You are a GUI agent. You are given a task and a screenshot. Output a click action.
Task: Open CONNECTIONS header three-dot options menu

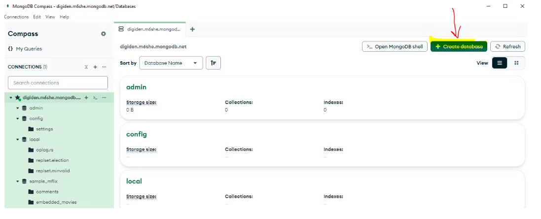(x=104, y=67)
